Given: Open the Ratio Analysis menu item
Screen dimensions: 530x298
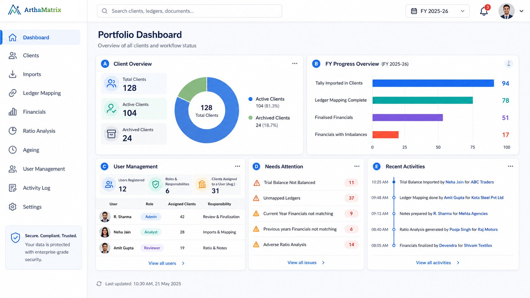Looking at the screenshot, I should click(41, 131).
